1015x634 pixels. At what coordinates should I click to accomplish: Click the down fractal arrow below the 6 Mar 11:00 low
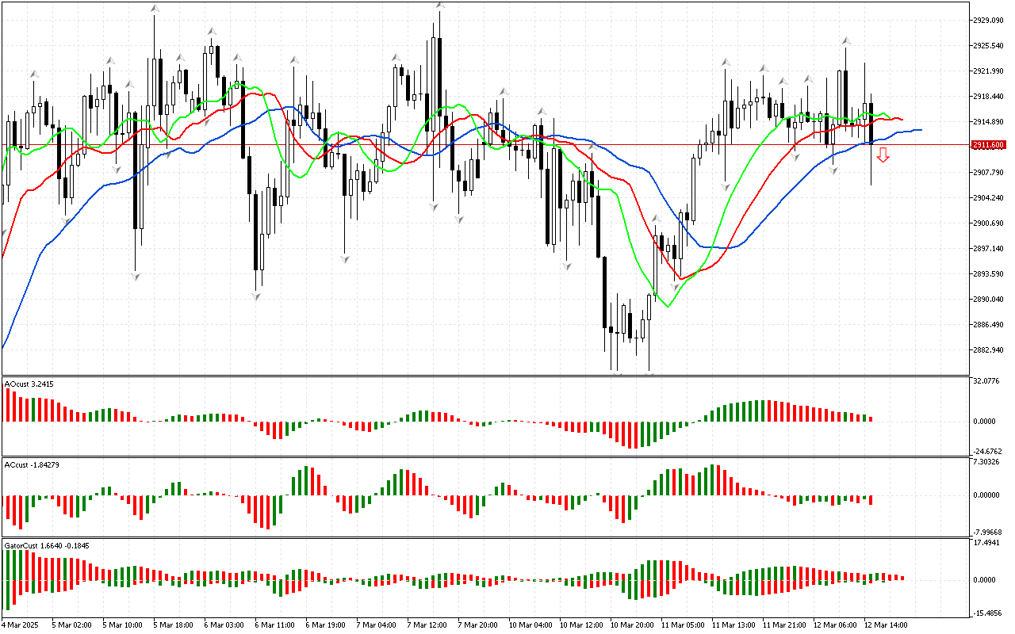256,296
